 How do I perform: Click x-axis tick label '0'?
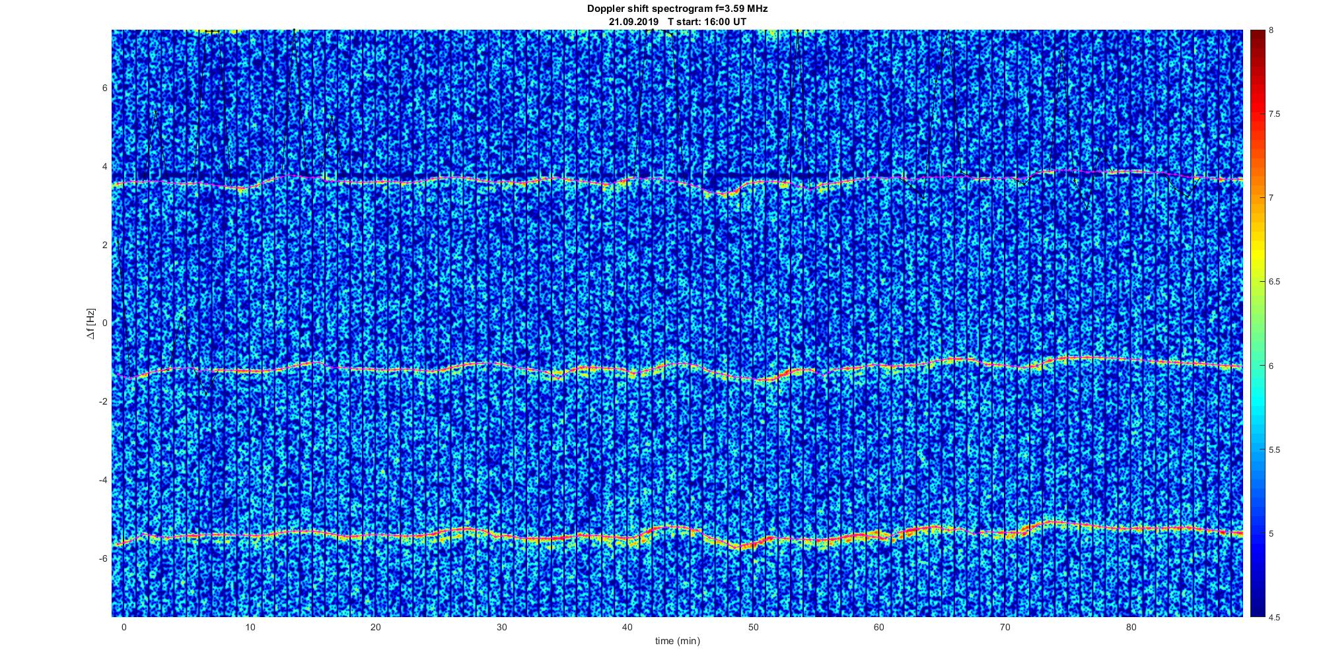[124, 627]
